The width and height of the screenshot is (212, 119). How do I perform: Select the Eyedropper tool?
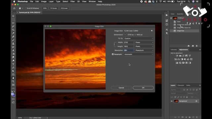[13, 33]
